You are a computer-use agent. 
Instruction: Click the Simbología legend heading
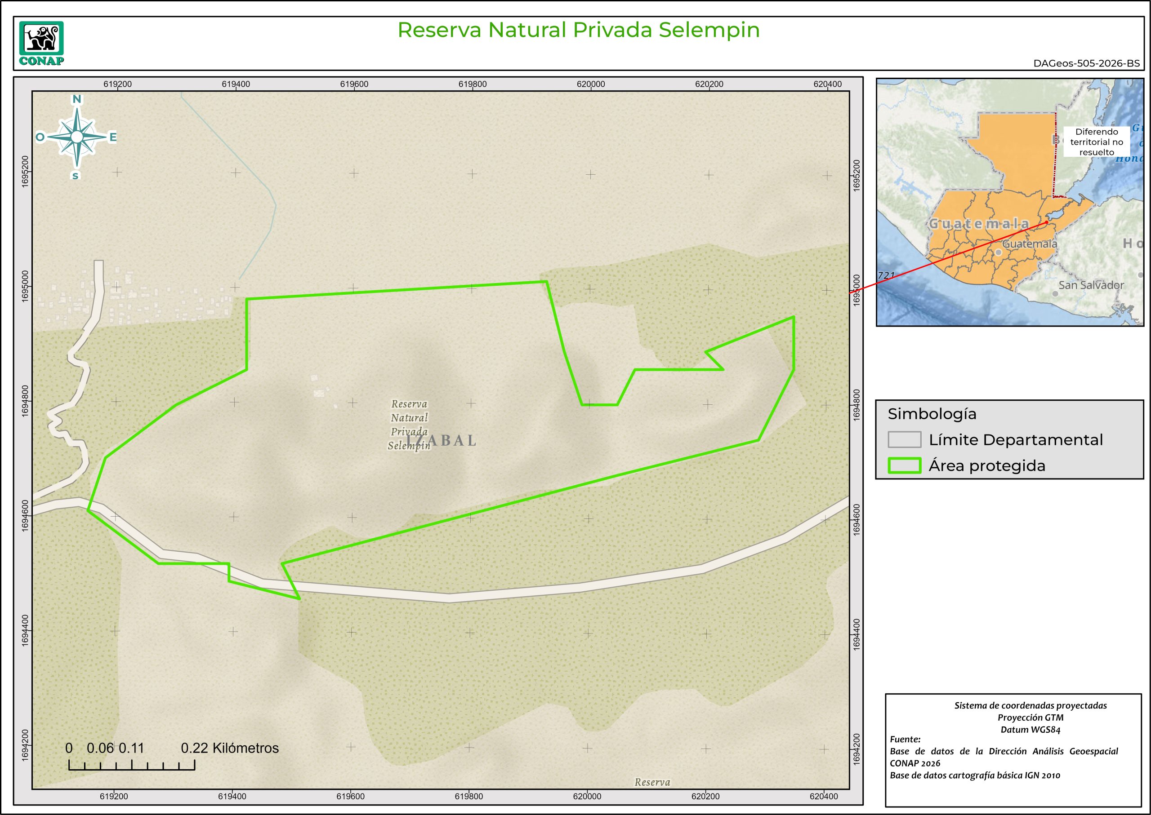tap(932, 414)
